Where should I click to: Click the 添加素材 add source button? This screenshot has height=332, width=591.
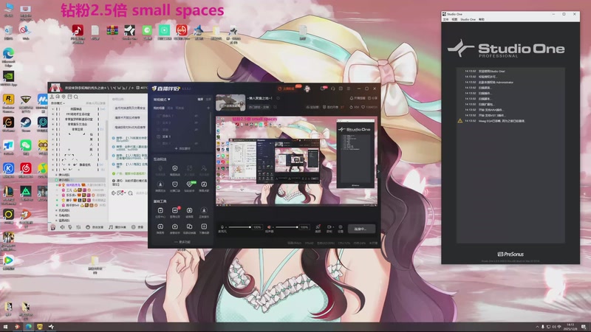[182, 149]
